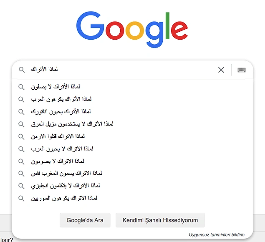Select suggestion 'لماذا الأتراك لا يصلون'
The width and height of the screenshot is (265, 242).
tap(55, 87)
